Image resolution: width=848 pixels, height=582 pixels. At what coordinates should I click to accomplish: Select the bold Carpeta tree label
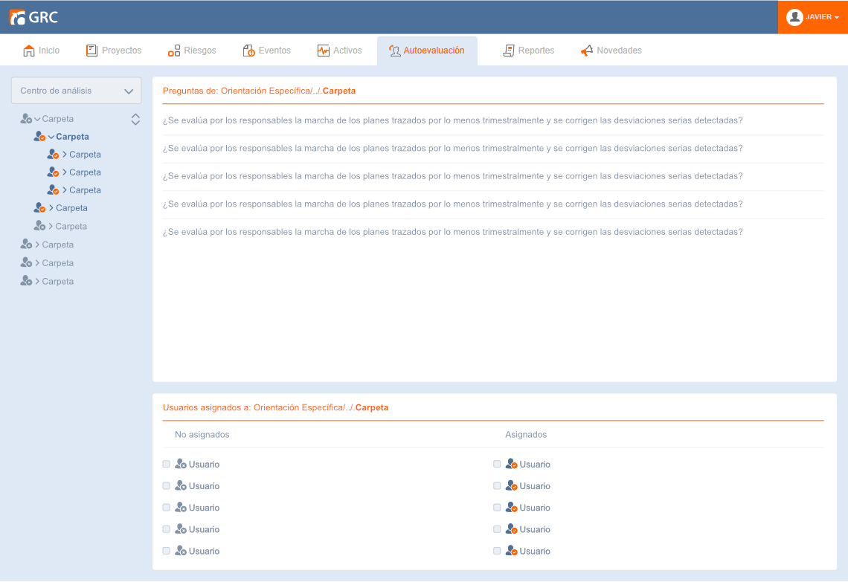[72, 137]
